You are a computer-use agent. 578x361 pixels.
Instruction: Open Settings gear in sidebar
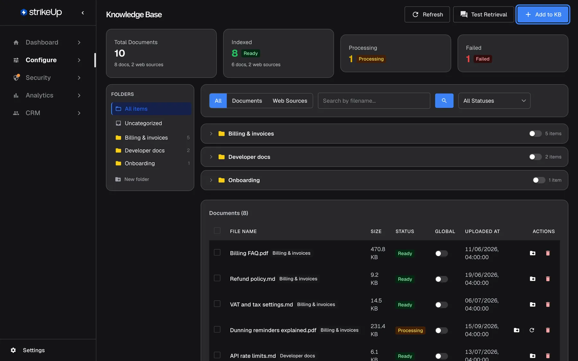[13, 350]
